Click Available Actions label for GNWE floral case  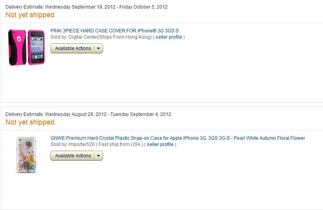click(x=73, y=156)
